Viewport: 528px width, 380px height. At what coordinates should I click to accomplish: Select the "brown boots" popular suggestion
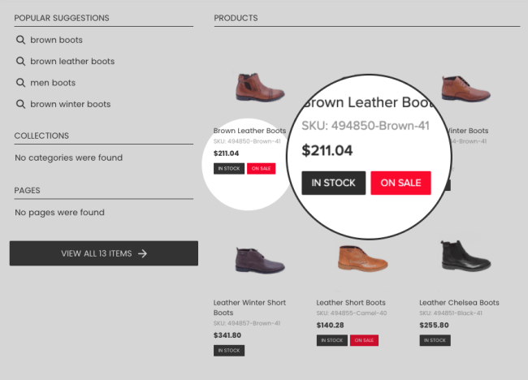(56, 40)
